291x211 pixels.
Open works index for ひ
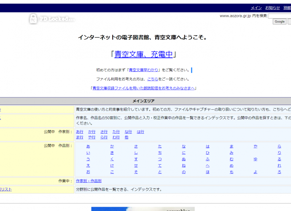coord(207,153)
